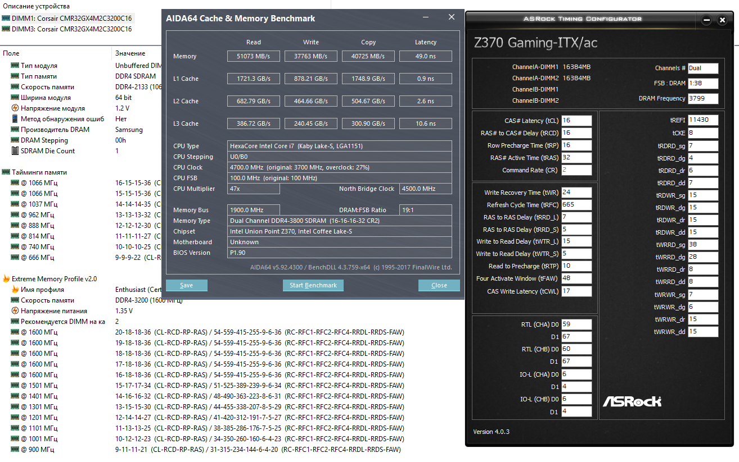Click the tWRRD_sg value field
739x462 pixels.
coord(703,245)
